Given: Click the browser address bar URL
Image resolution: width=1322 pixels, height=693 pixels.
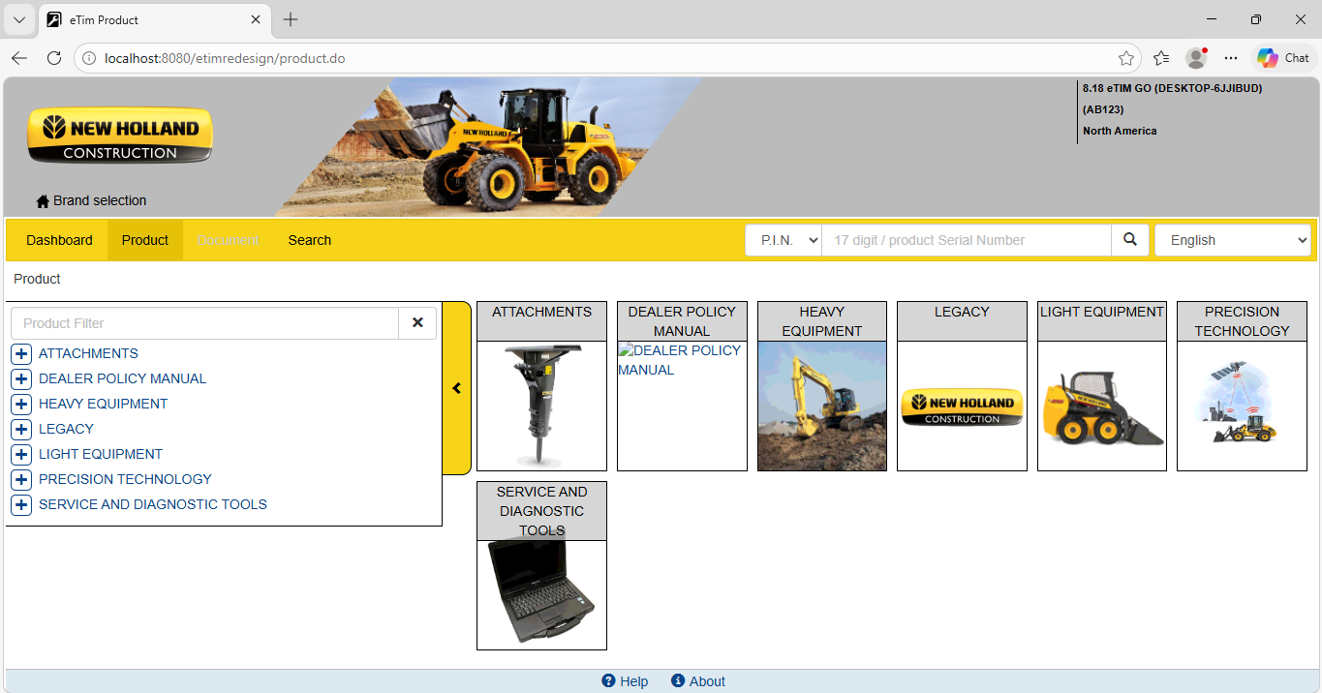Looking at the screenshot, I should point(225,58).
